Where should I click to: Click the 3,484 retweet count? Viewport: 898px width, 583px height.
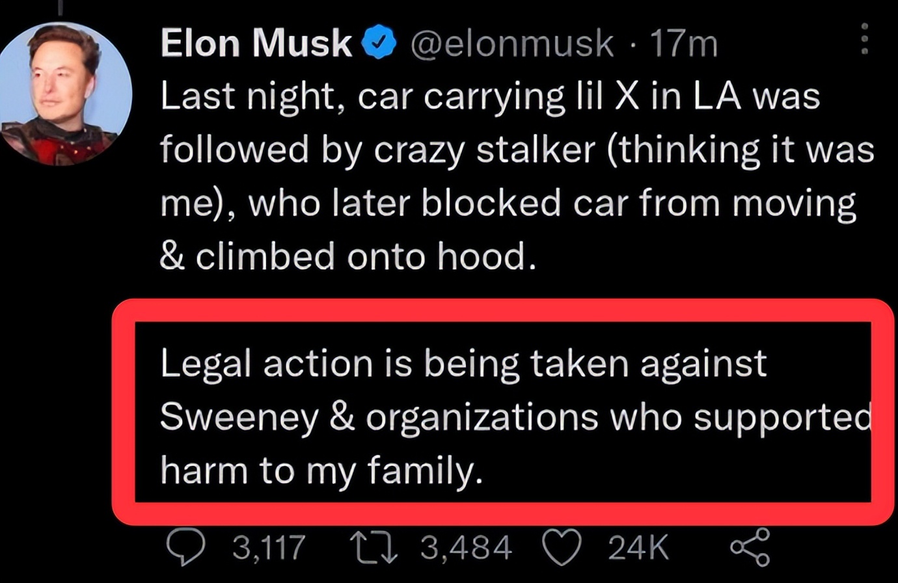[466, 547]
